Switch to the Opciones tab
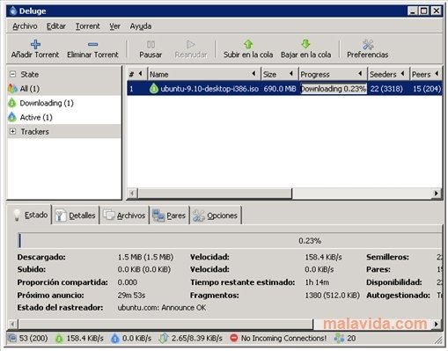This screenshot has width=448, height=351. click(x=216, y=216)
